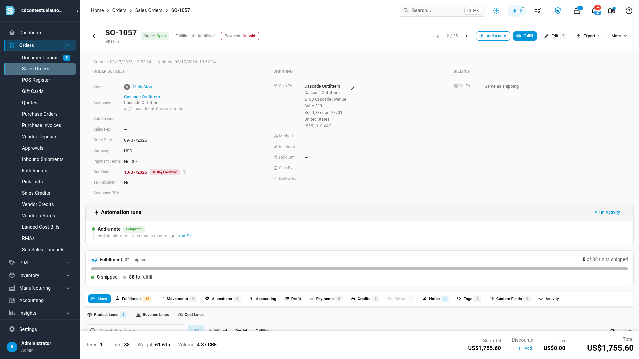The height and width of the screenshot is (359, 639).
Task: Collapse the sidebar with the chevron
Action: (x=77, y=11)
